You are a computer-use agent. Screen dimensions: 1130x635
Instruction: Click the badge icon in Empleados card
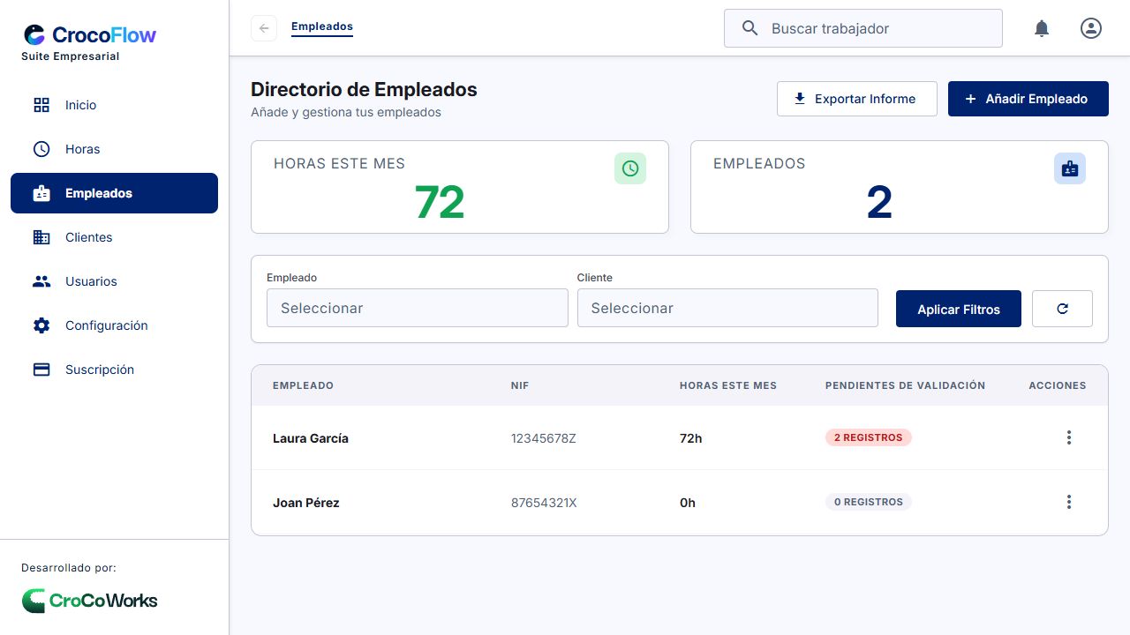click(x=1070, y=168)
